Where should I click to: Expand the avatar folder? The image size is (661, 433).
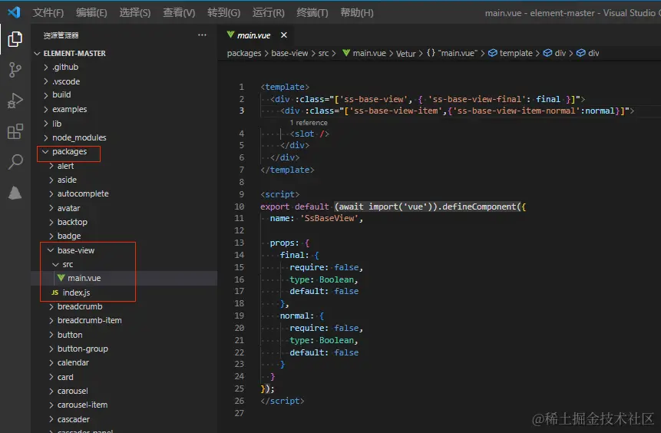coord(124,208)
